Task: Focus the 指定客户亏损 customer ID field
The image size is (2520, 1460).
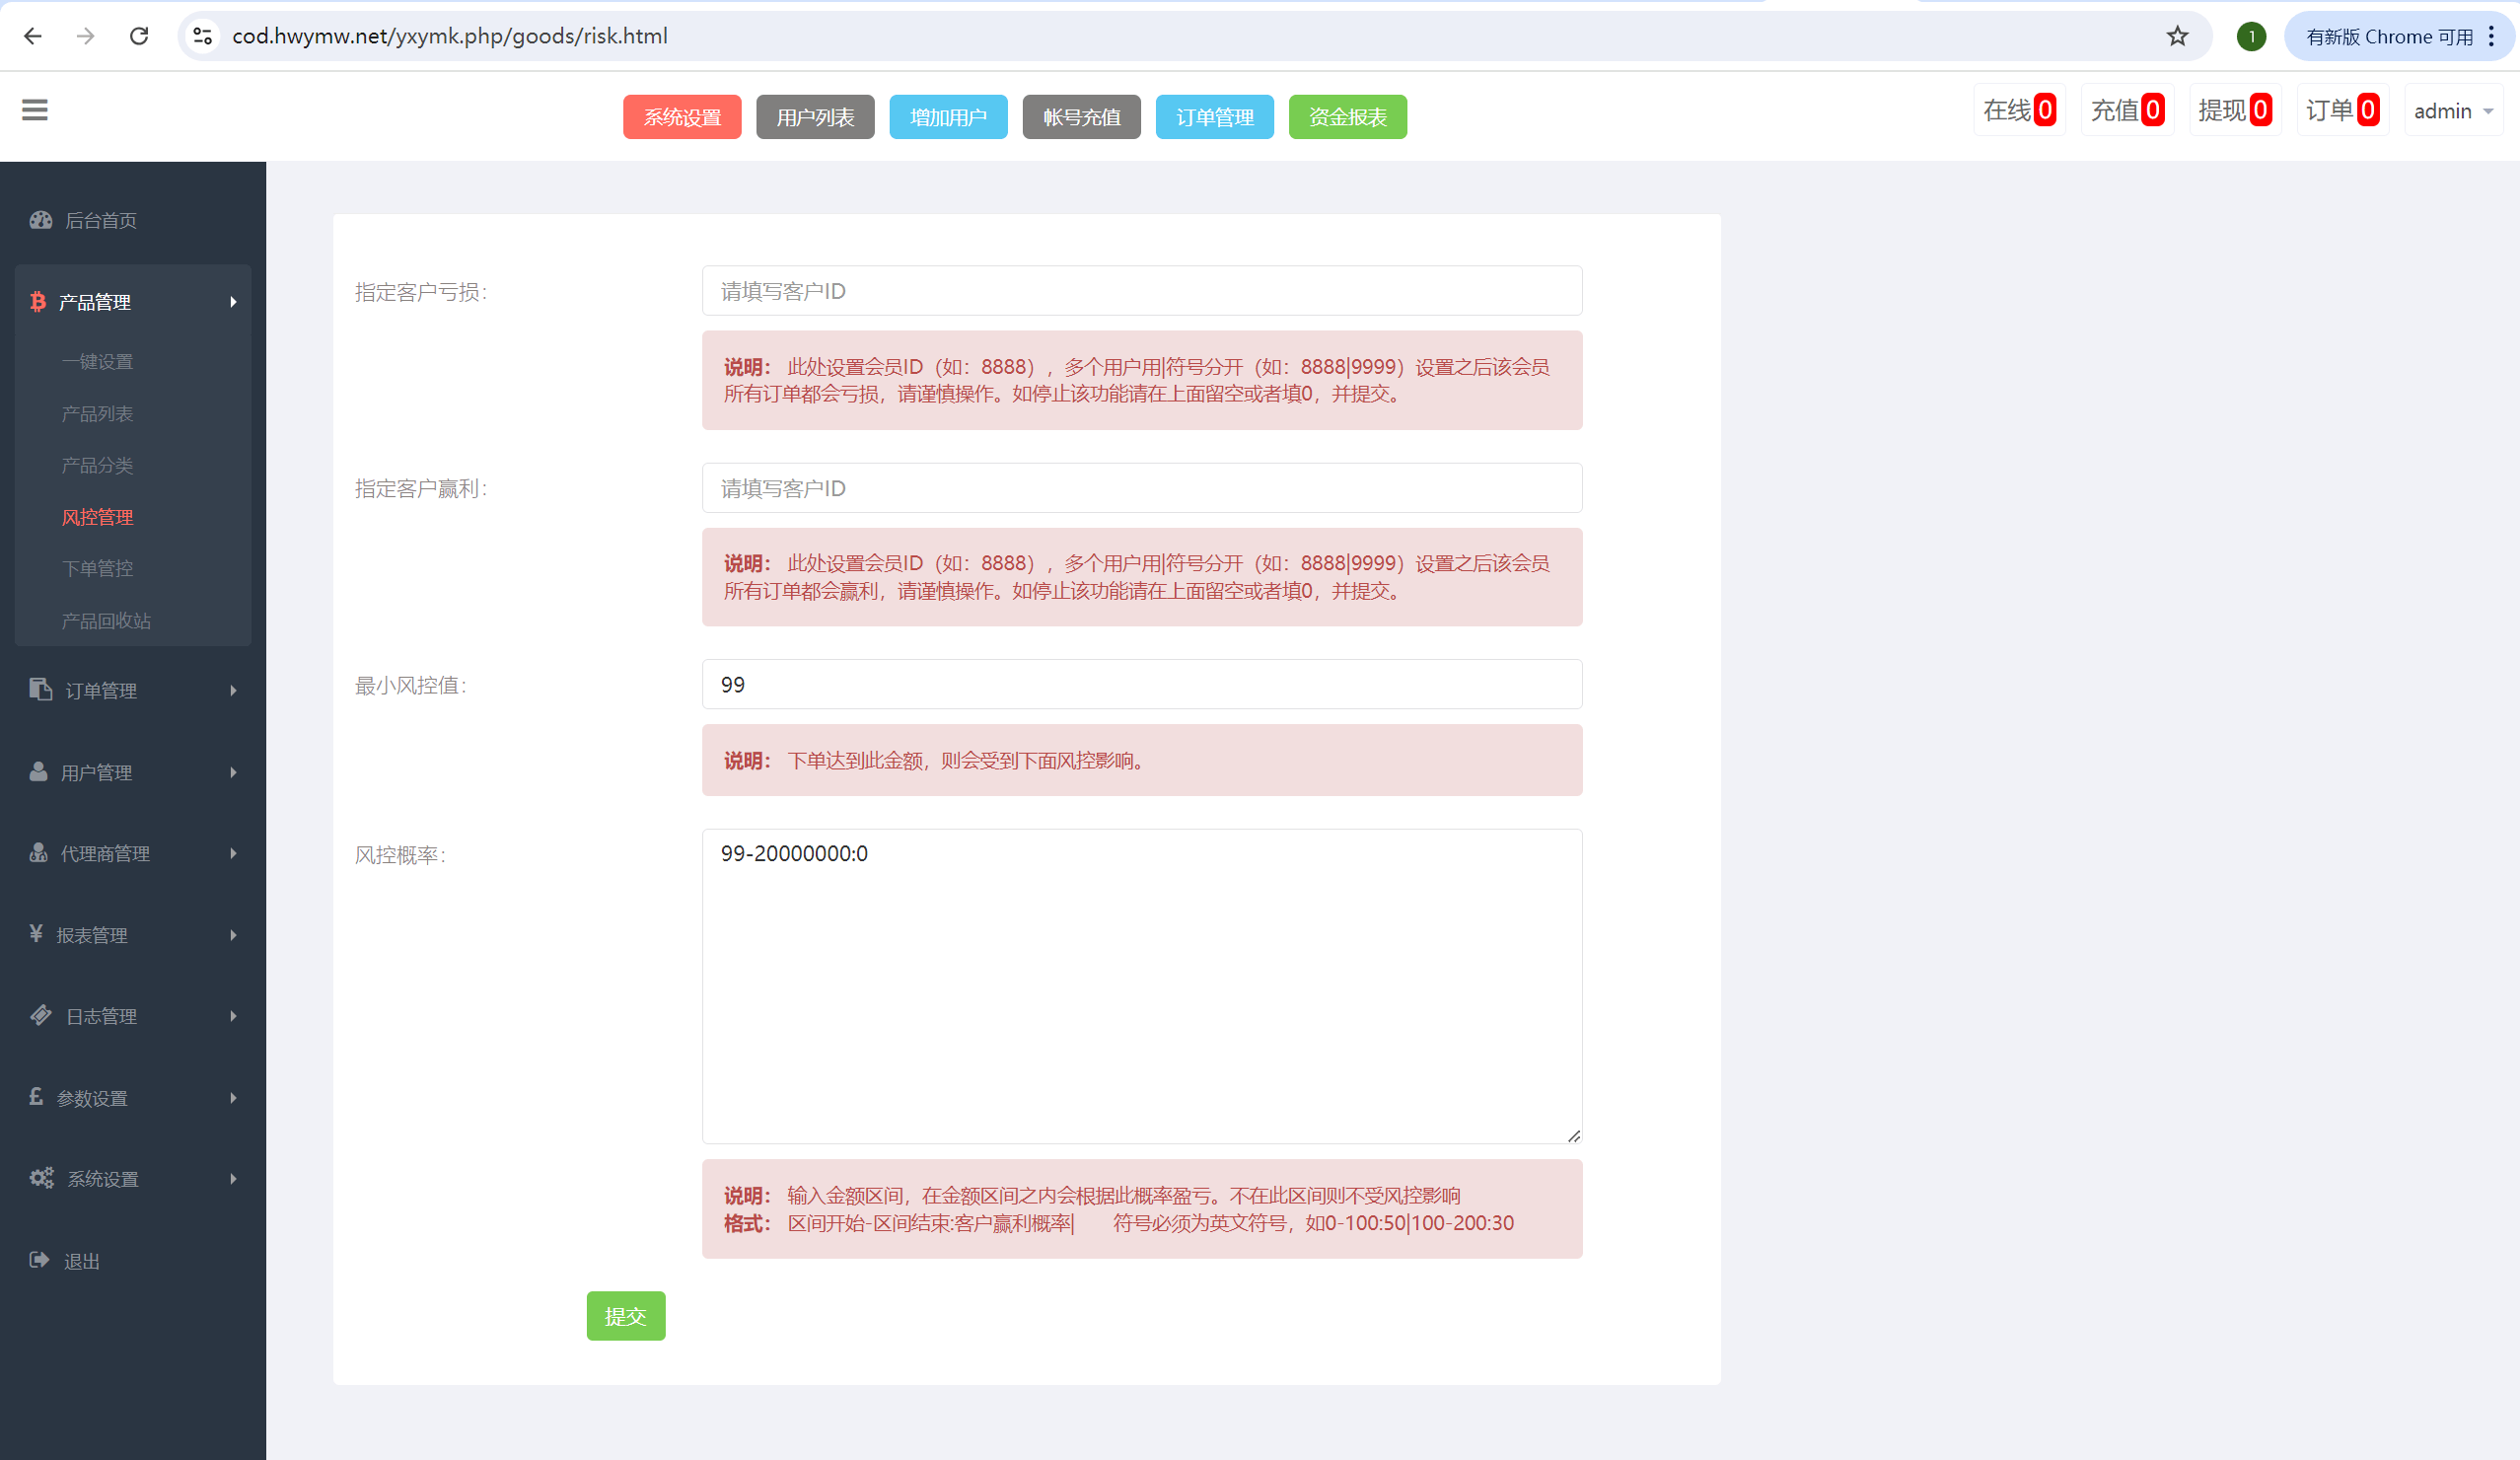Action: (x=1142, y=291)
